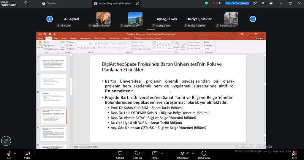Expand video options caret next to Video
Image resolution: width=304 pixels, height=160 pixels.
point(34,154)
